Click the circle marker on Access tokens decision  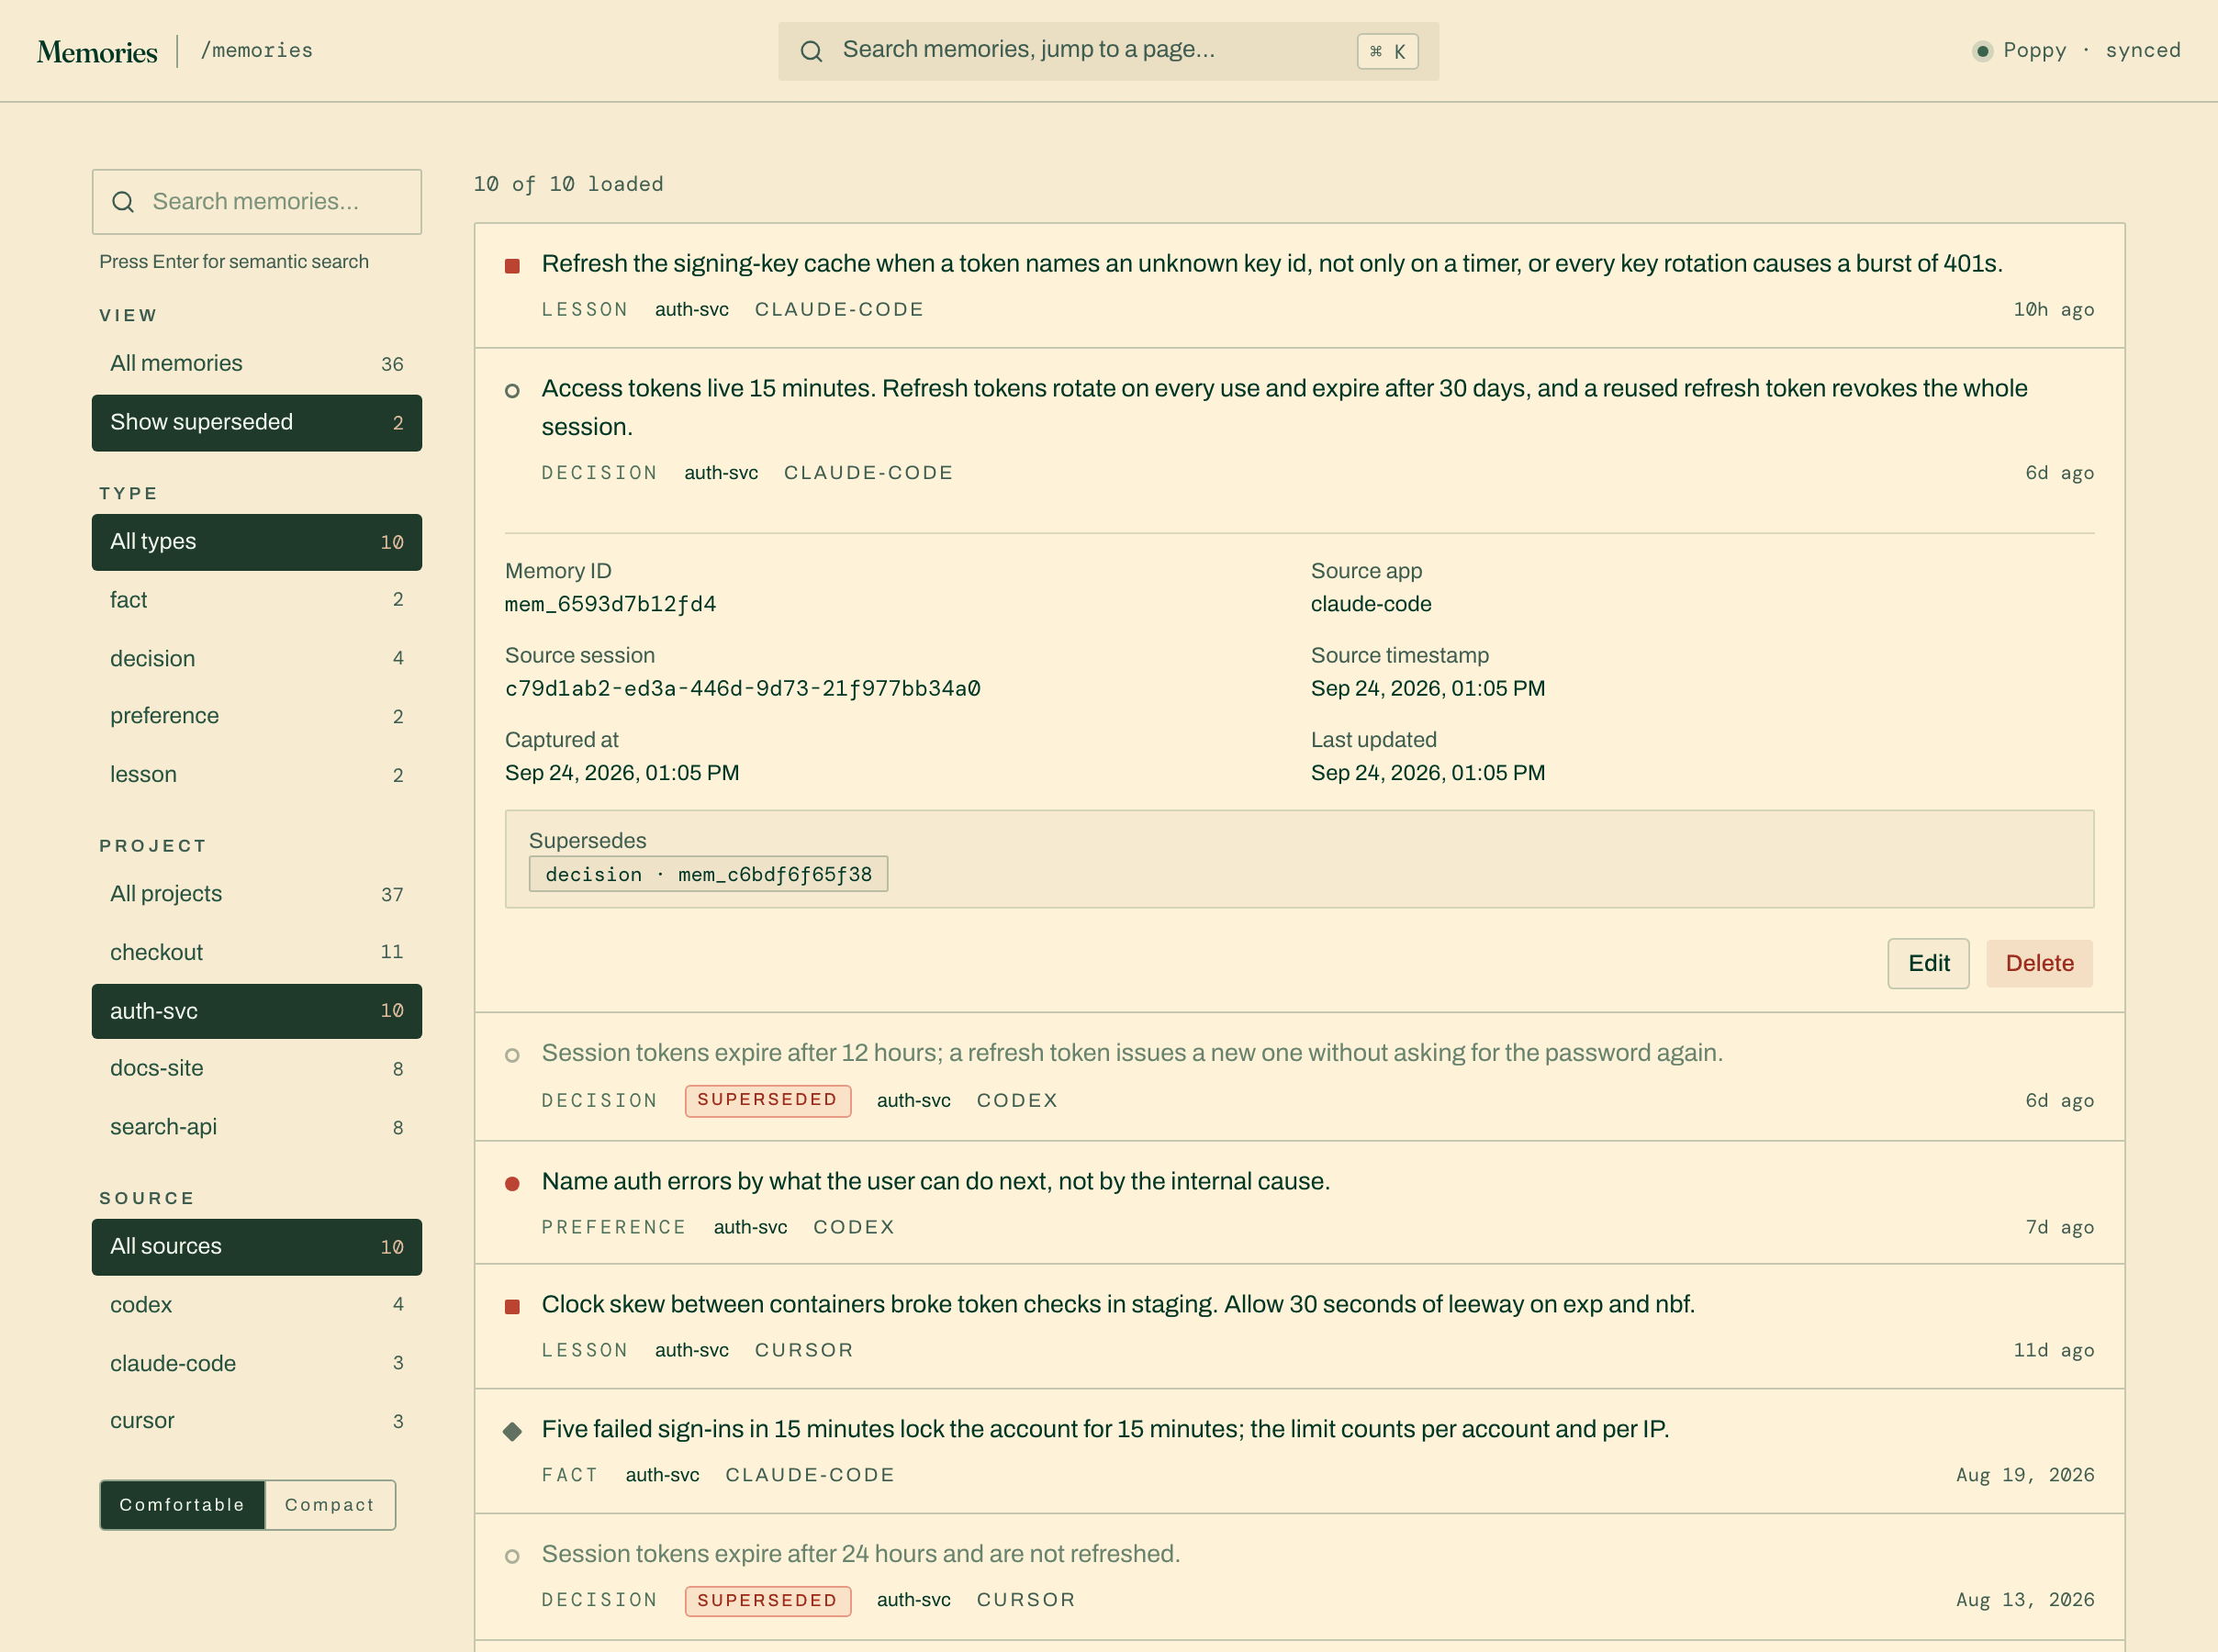[512, 391]
